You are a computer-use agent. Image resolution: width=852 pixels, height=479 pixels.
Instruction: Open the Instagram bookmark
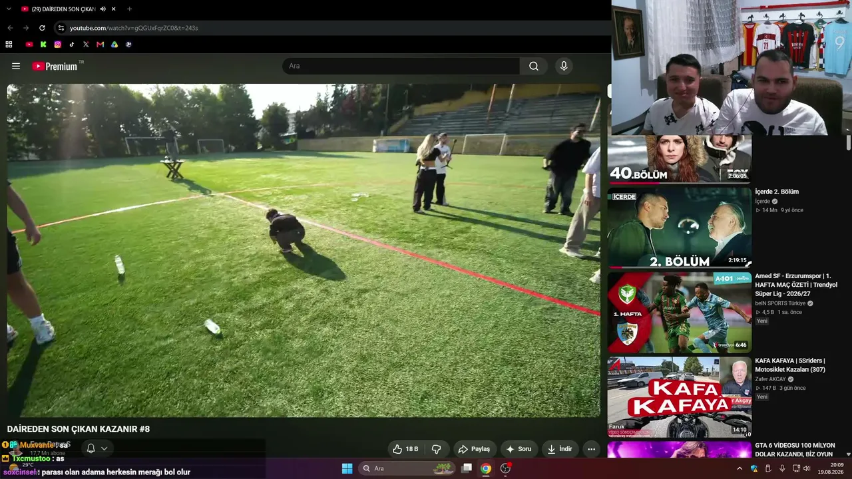pos(58,45)
